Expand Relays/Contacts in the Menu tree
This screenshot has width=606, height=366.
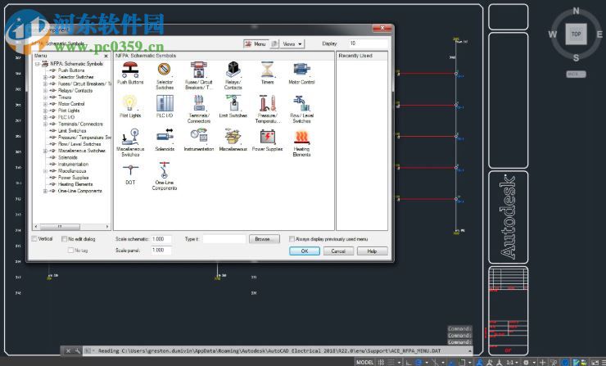45,90
